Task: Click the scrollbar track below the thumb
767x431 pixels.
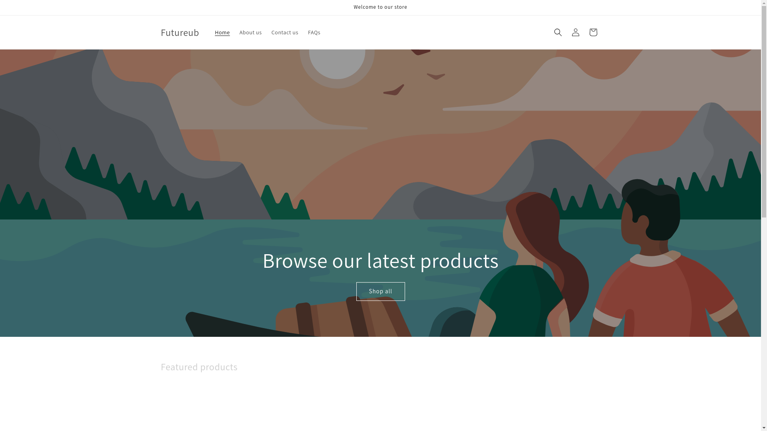Action: (x=764, y=319)
